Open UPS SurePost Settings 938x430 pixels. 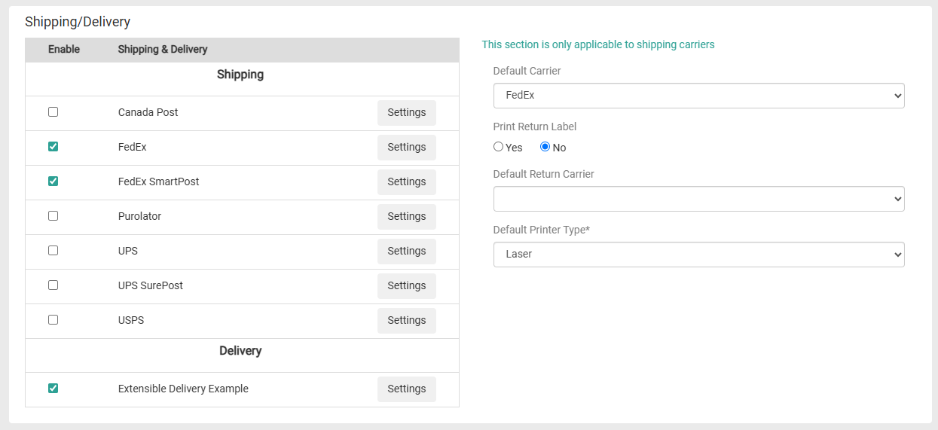pos(407,285)
